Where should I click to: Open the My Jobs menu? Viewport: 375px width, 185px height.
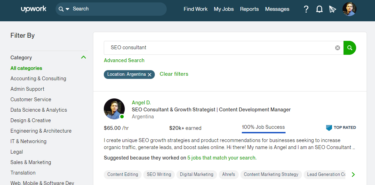coord(224,9)
